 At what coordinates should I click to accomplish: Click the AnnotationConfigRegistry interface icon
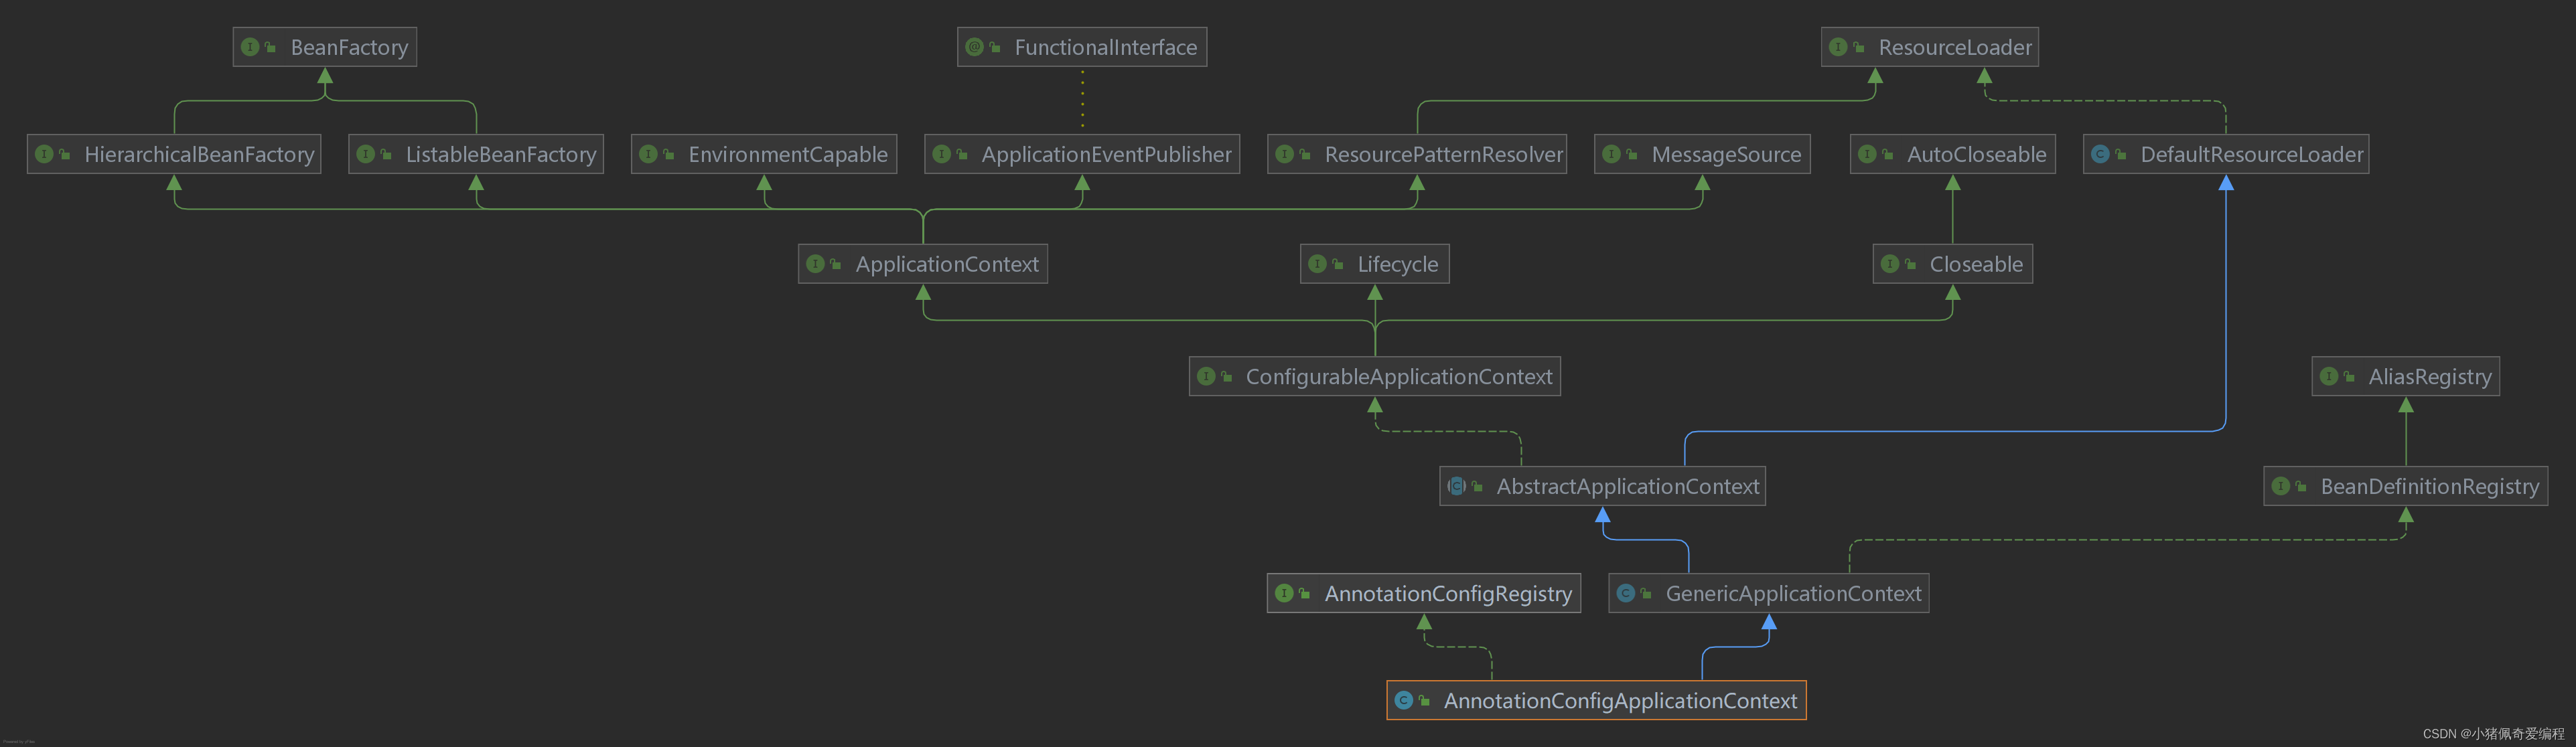[x=1284, y=593]
